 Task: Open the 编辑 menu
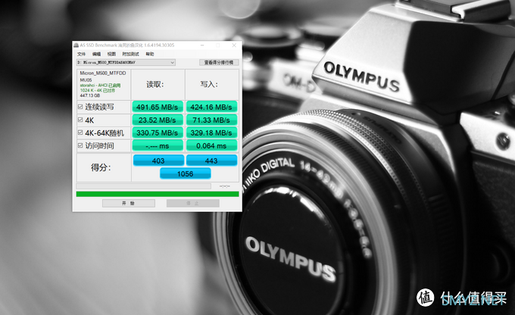tap(97, 55)
